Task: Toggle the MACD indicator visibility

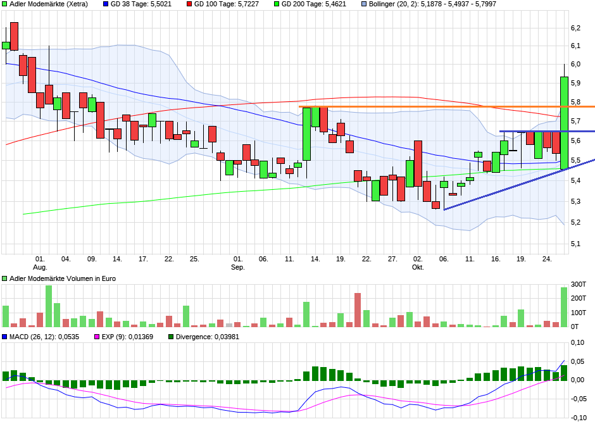Action: pyautogui.click(x=4, y=335)
